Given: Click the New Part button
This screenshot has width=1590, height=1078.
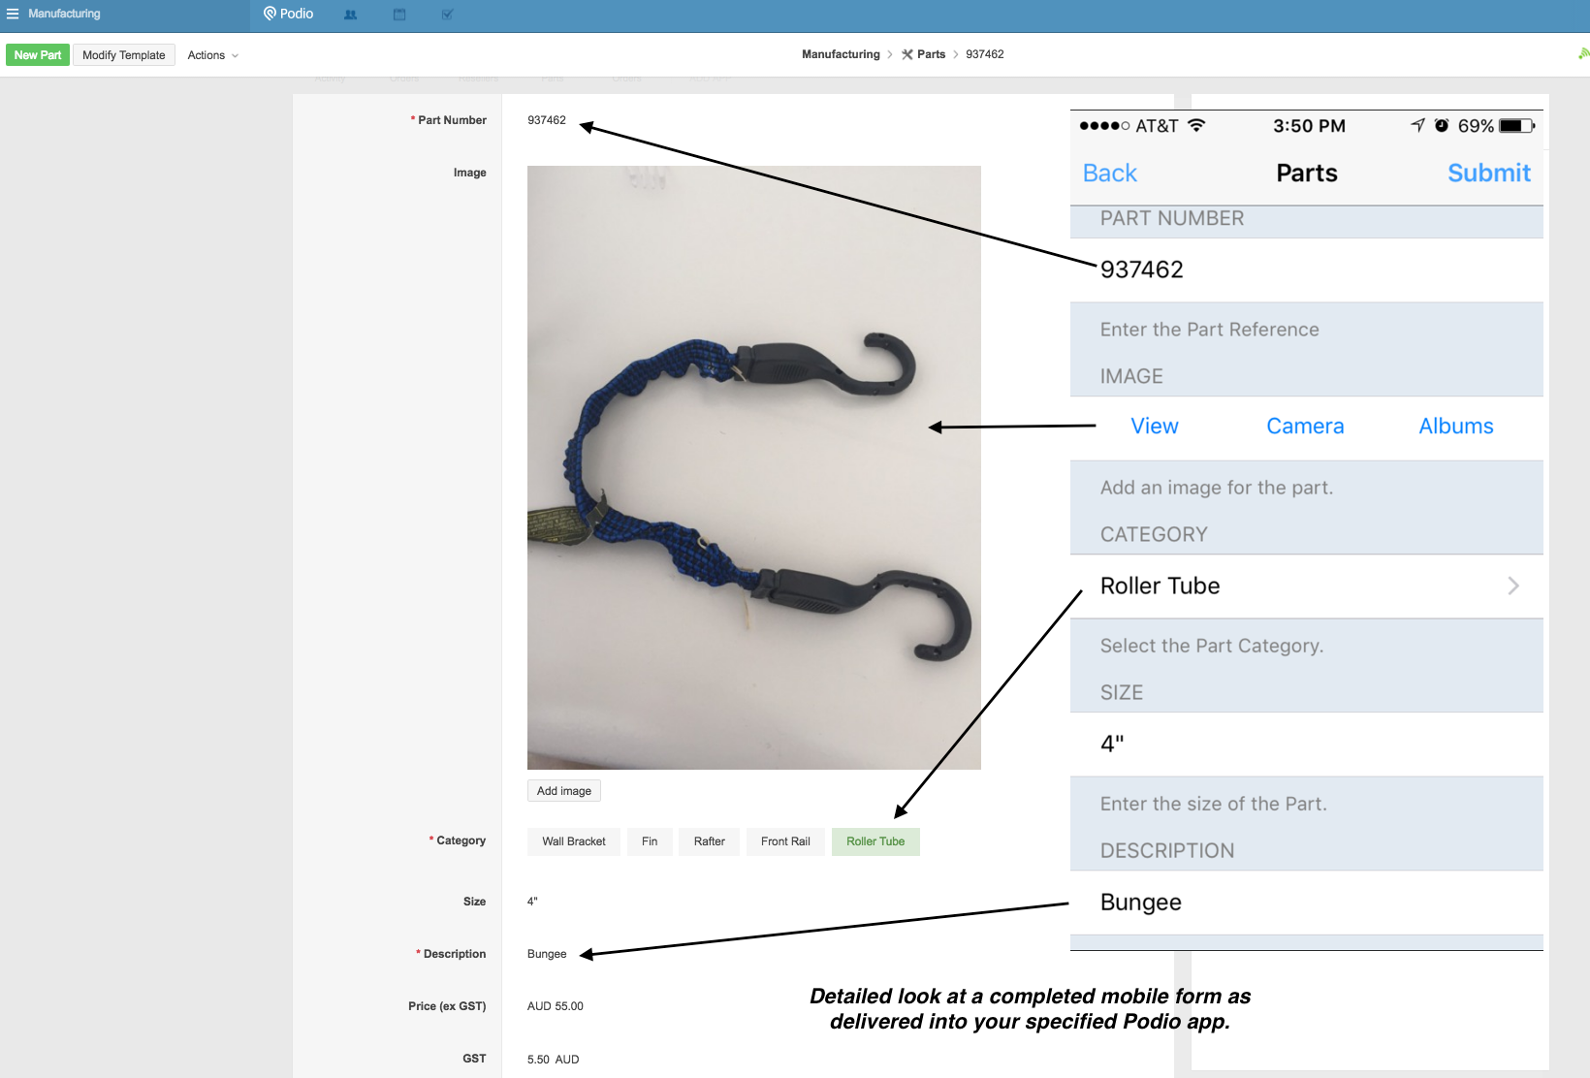Looking at the screenshot, I should coord(38,55).
